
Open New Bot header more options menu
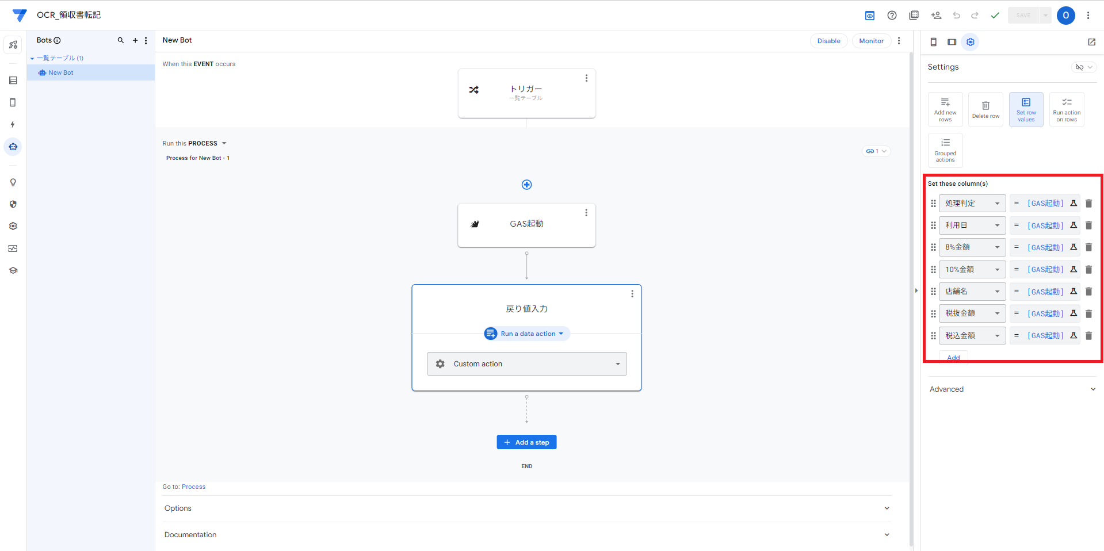(x=899, y=41)
